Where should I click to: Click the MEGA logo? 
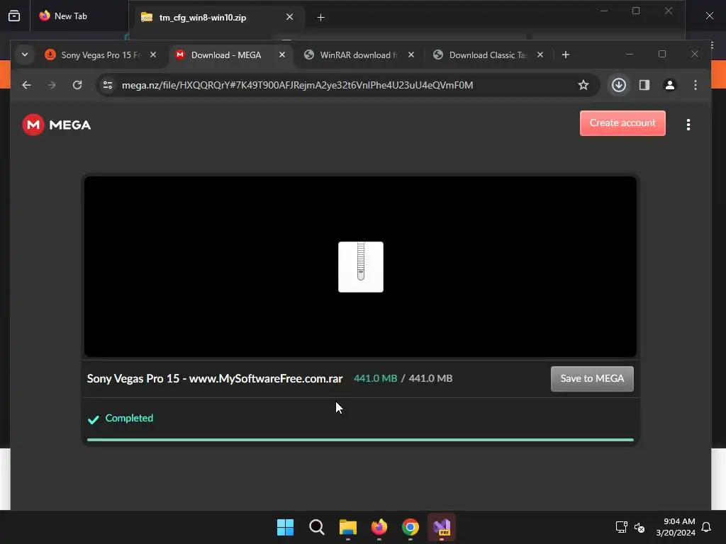tap(57, 125)
